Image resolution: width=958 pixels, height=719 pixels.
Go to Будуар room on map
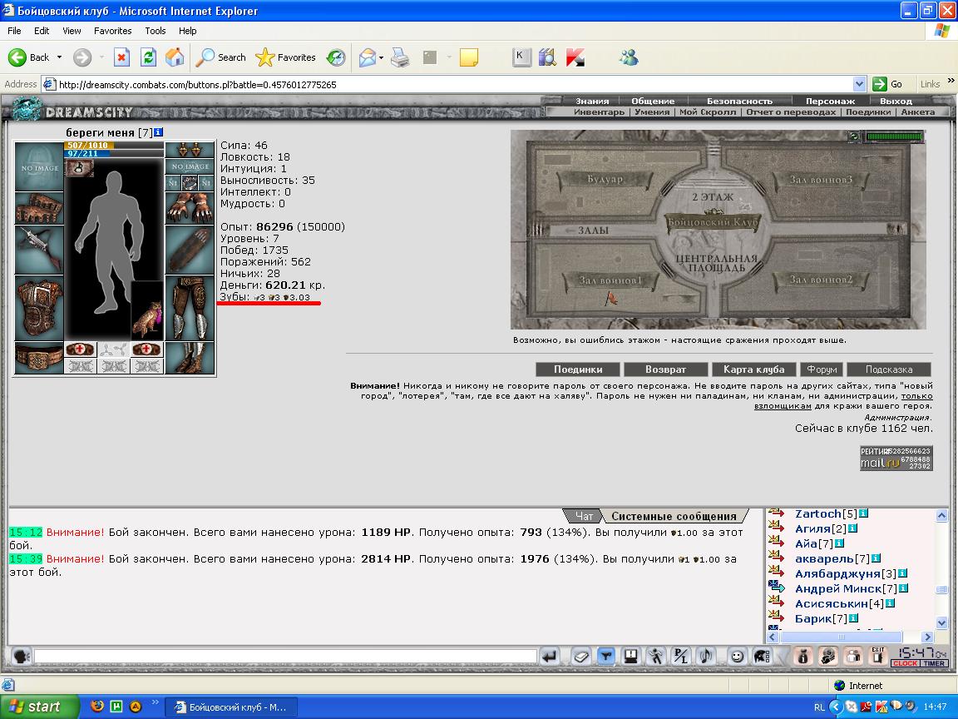tap(605, 179)
